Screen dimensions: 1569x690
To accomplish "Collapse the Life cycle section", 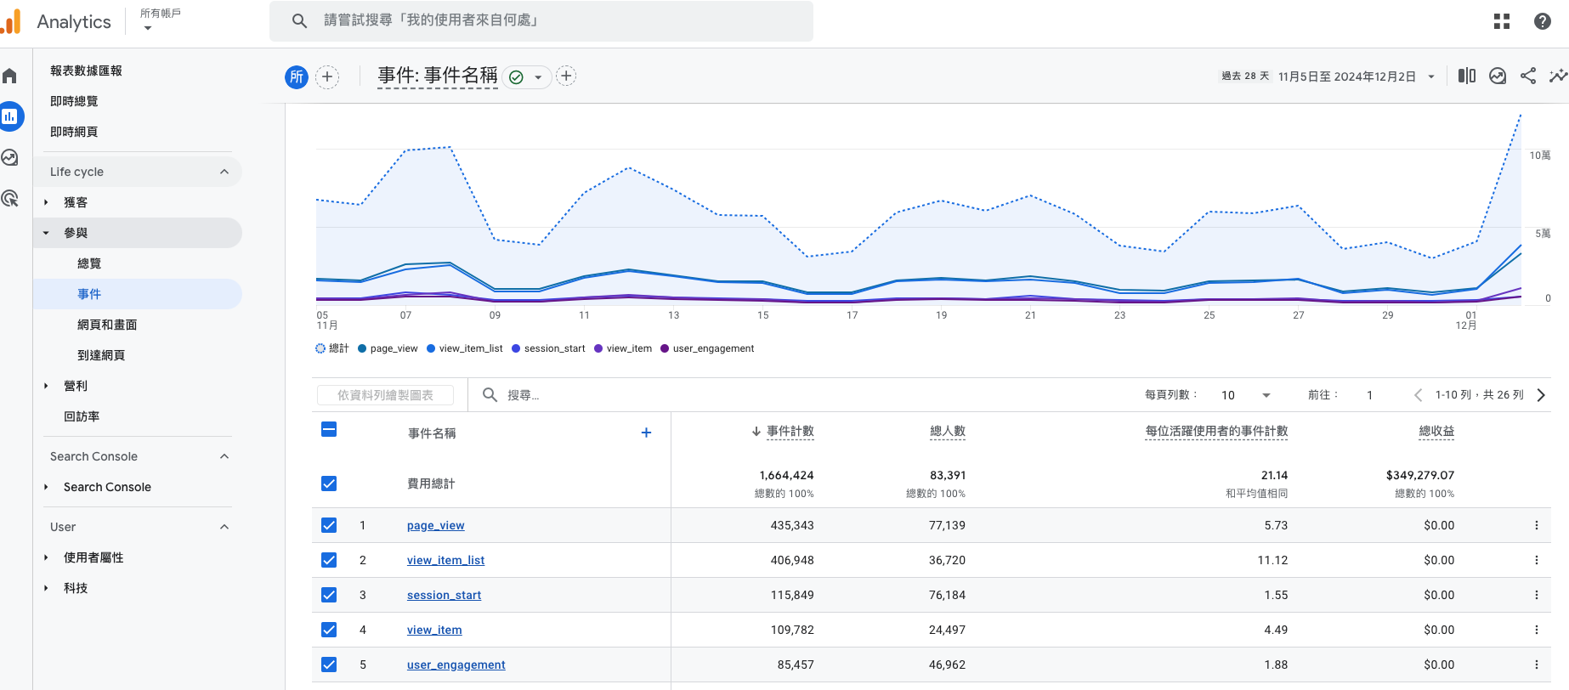I will coord(224,172).
